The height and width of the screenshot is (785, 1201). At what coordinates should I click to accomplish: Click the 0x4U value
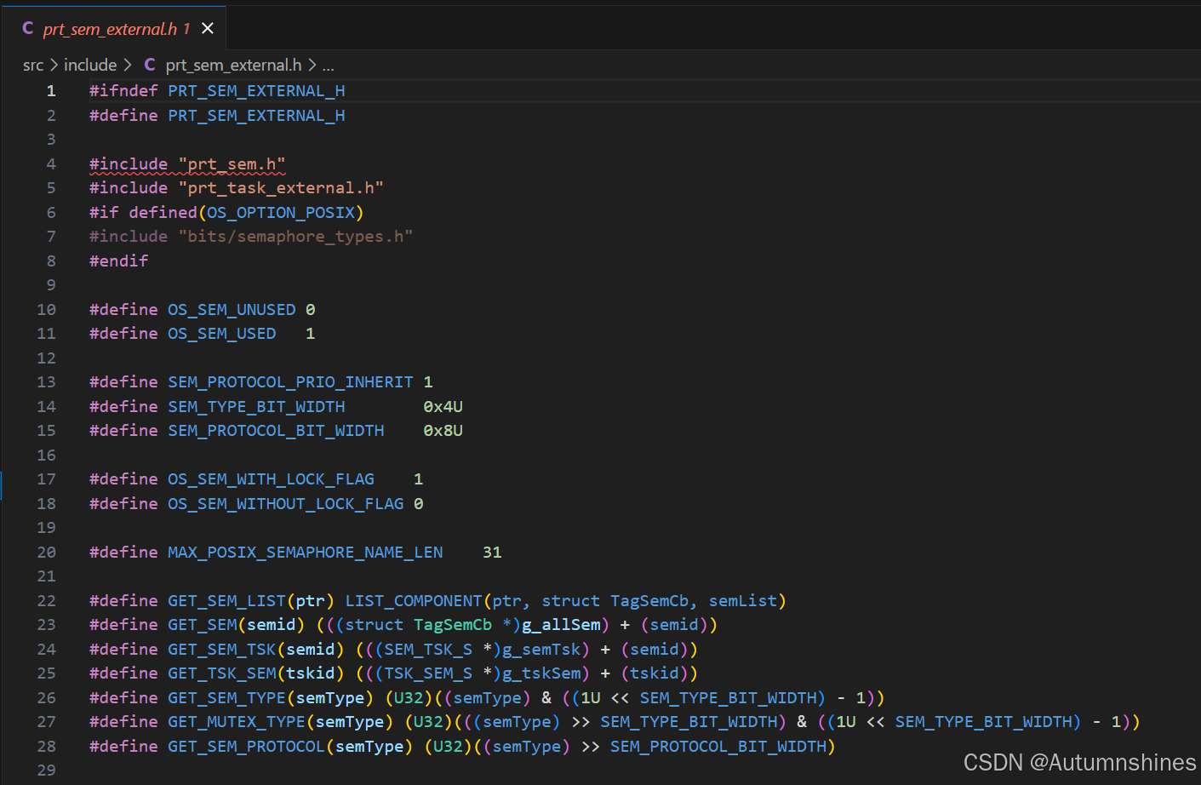point(443,407)
